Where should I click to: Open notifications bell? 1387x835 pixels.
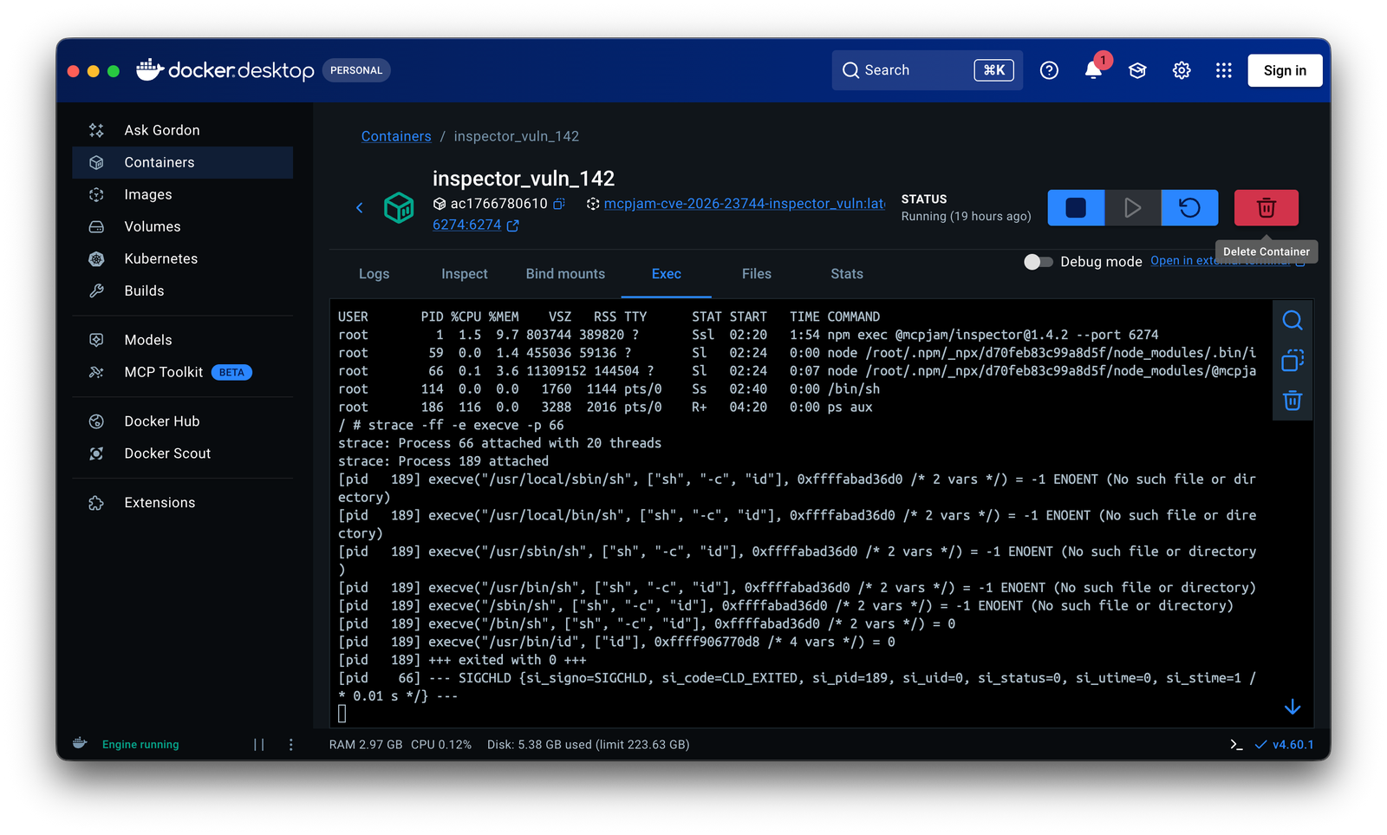pos(1093,70)
